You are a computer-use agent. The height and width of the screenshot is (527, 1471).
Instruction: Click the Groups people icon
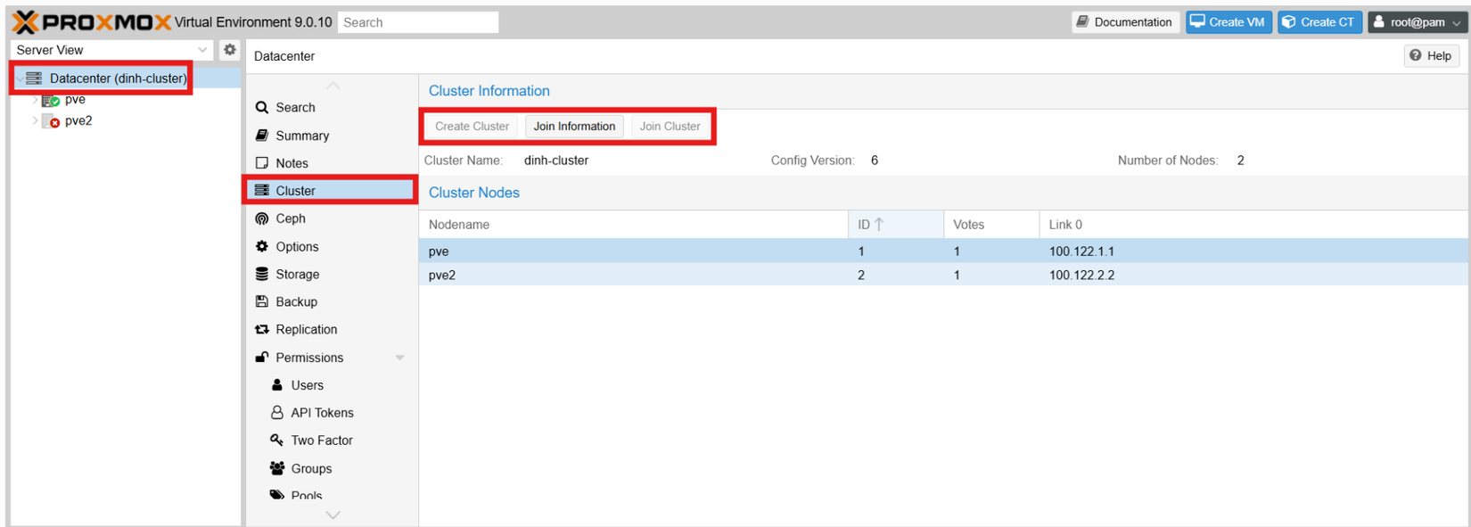277,468
